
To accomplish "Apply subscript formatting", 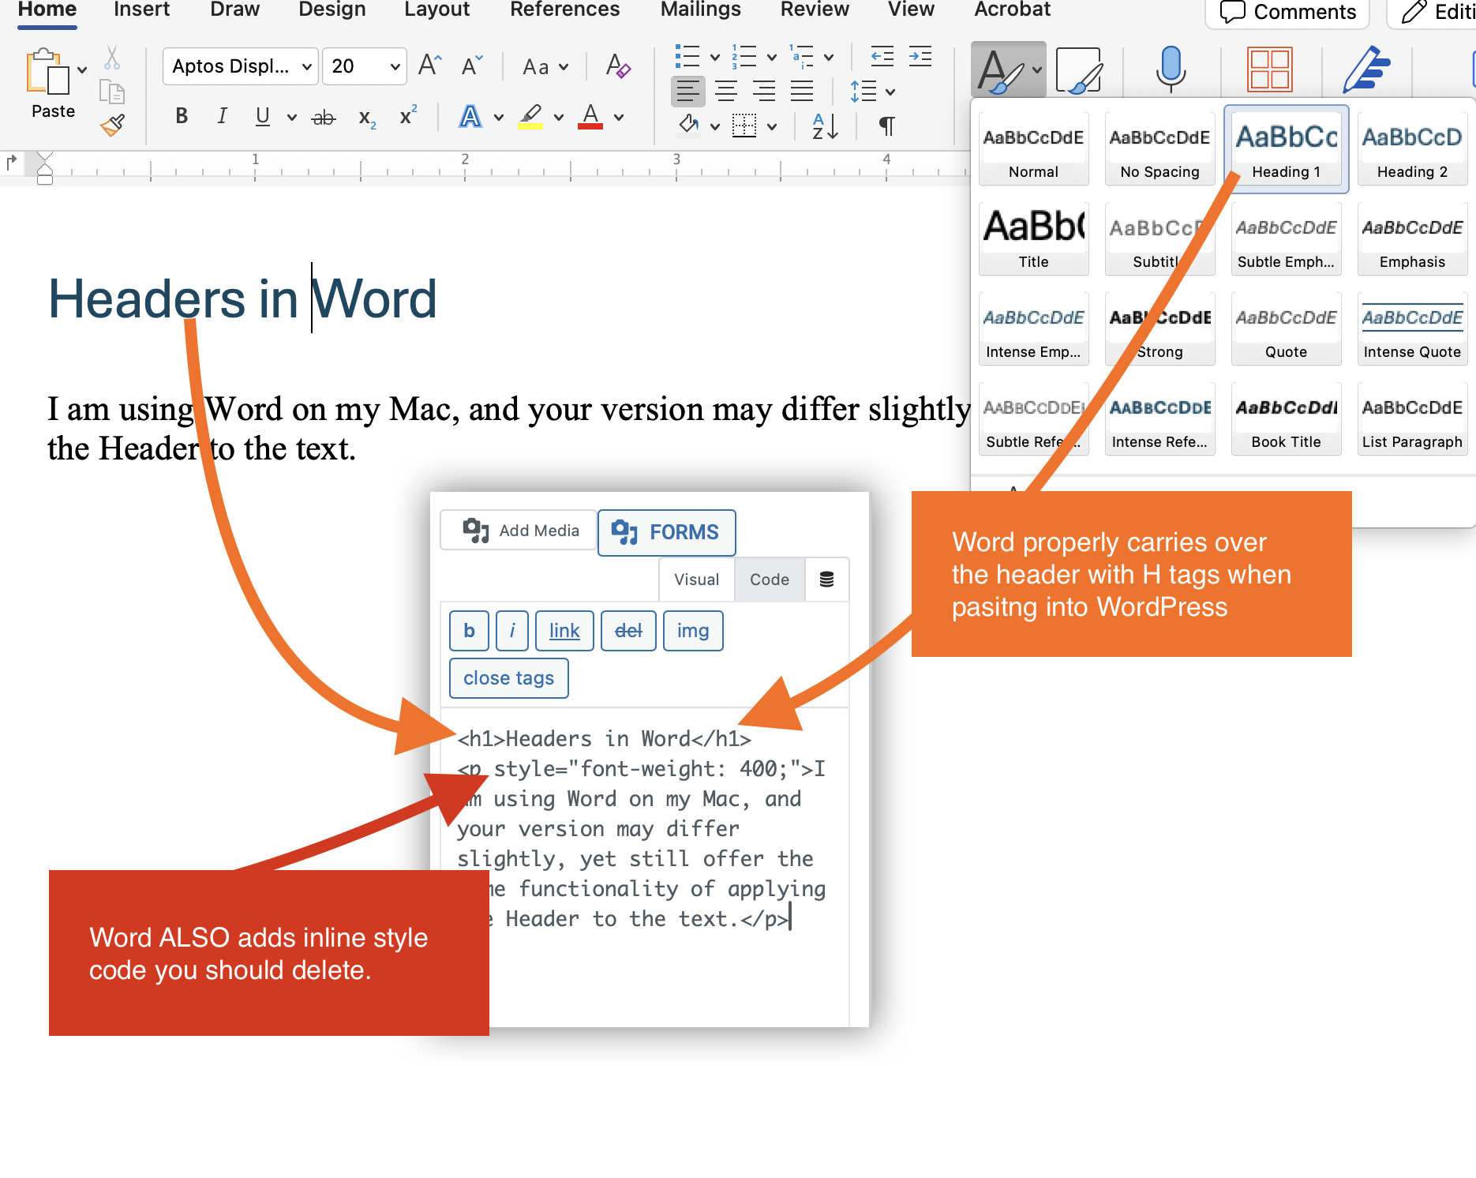I will point(367,118).
